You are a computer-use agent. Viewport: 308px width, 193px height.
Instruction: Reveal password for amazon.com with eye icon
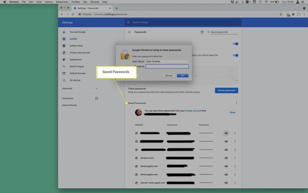point(226,158)
